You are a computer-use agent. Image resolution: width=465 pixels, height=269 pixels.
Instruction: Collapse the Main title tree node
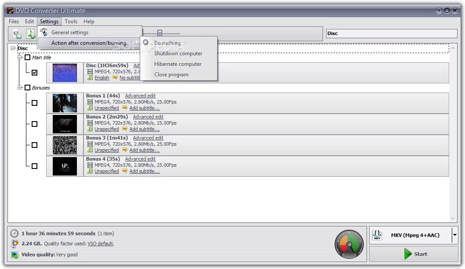20,57
